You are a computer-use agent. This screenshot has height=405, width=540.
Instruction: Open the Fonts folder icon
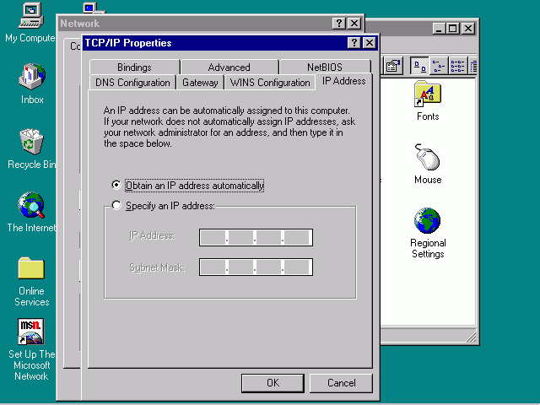(x=428, y=94)
